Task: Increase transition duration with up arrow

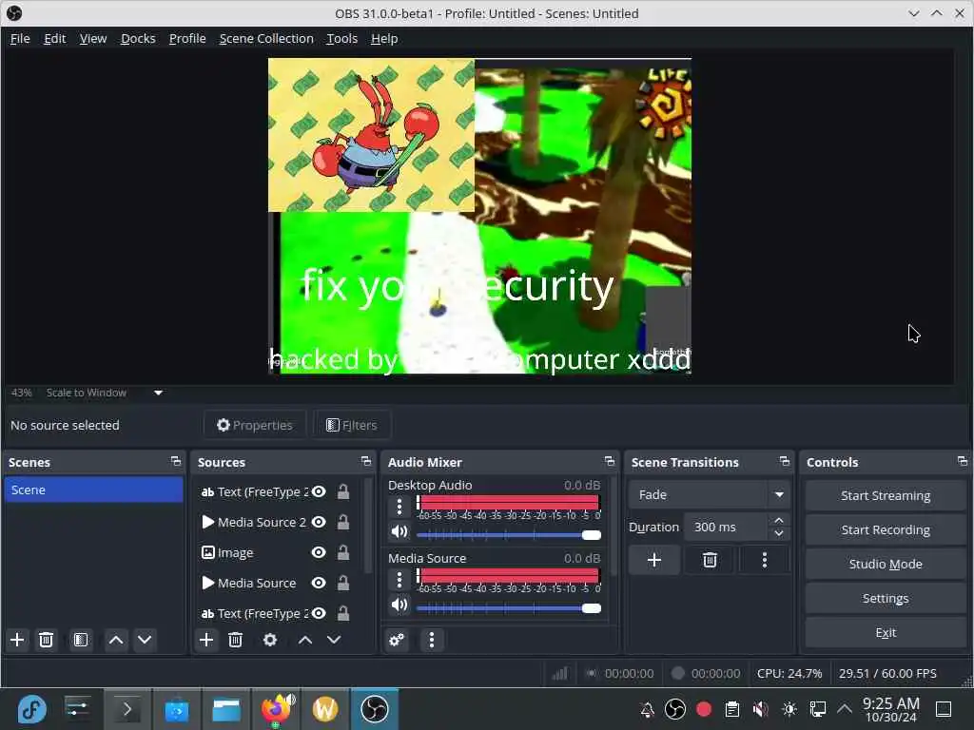Action: tap(779, 520)
